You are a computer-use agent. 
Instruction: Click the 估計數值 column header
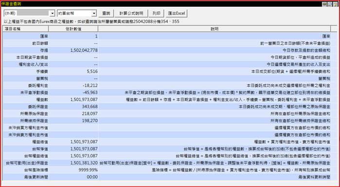click(x=73, y=29)
